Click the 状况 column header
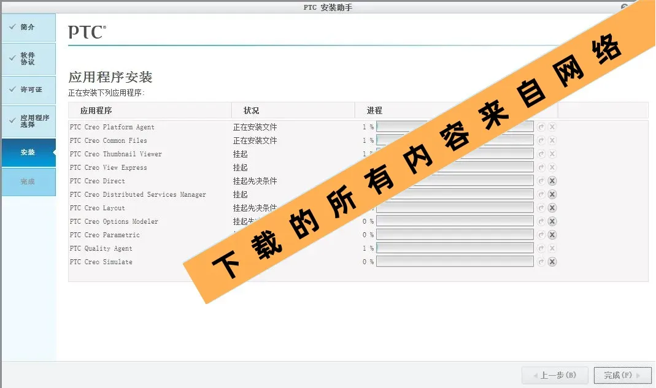The width and height of the screenshot is (656, 388). pos(293,110)
